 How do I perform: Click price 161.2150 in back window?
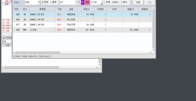pos(6,28)
